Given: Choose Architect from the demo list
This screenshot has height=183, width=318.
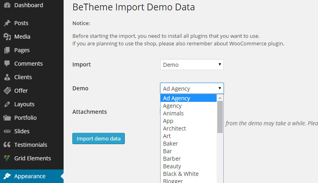Looking at the screenshot, I should 175,128.
